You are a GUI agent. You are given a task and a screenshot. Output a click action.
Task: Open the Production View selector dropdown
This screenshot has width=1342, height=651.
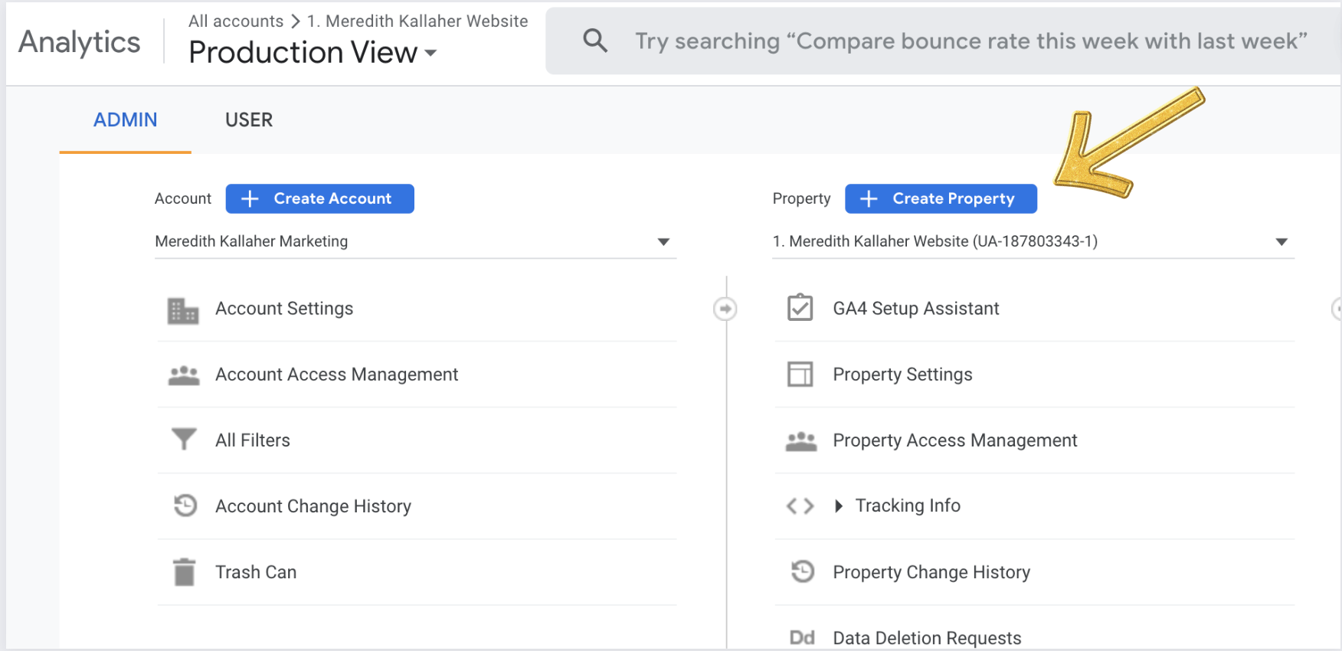[x=313, y=52]
